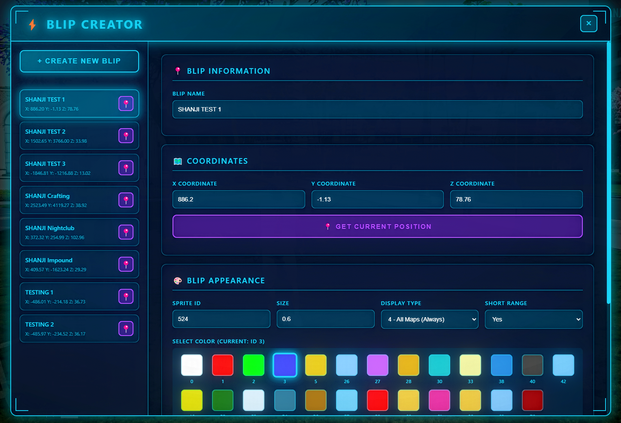Click the pin icon on SHANJI TEST 2
Viewport: 621px width, 423px height.
pos(126,135)
